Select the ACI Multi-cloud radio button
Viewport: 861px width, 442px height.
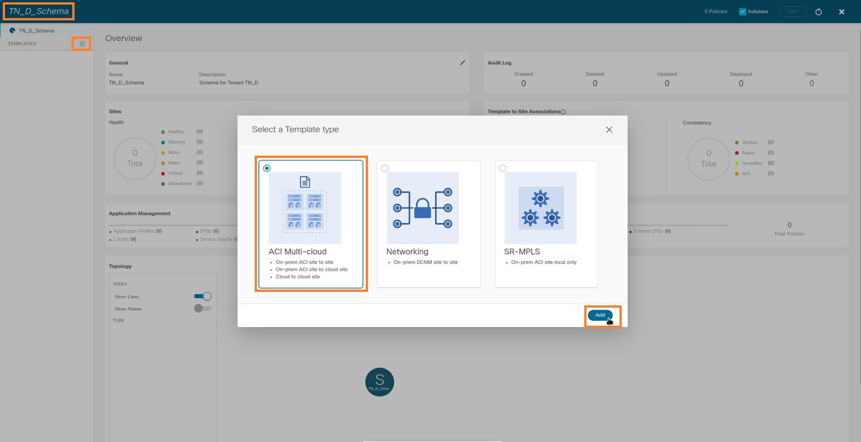(x=267, y=168)
